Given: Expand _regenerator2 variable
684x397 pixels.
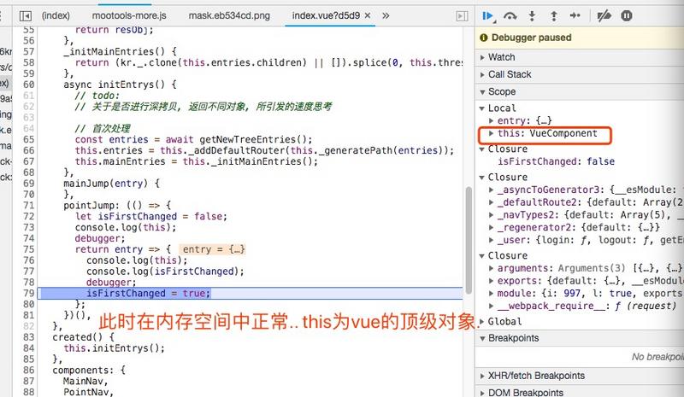Looking at the screenshot, I should coord(491,227).
